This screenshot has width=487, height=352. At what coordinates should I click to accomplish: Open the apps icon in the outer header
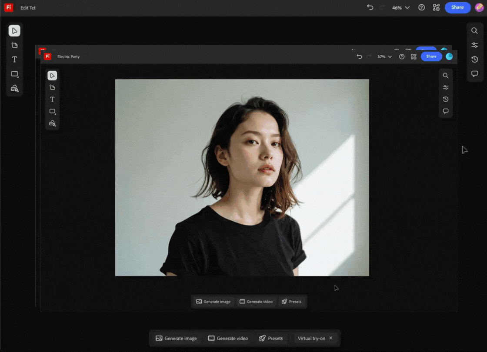[x=437, y=7]
